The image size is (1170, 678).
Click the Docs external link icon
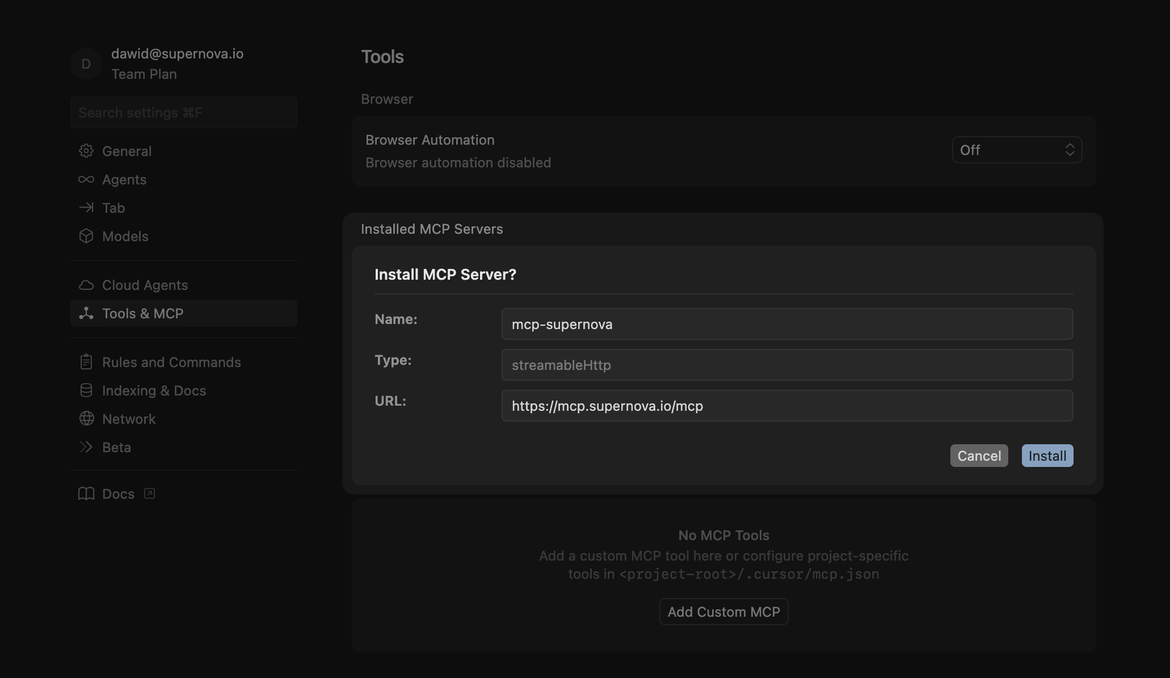click(x=149, y=494)
